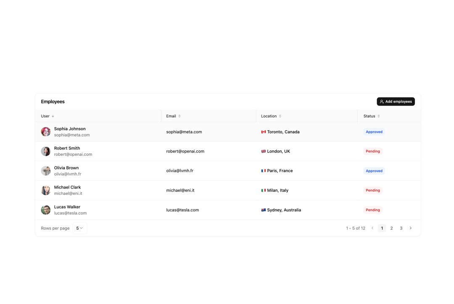The height and width of the screenshot is (304, 454).
Task: Select page 2 in pagination
Action: pyautogui.click(x=391, y=228)
